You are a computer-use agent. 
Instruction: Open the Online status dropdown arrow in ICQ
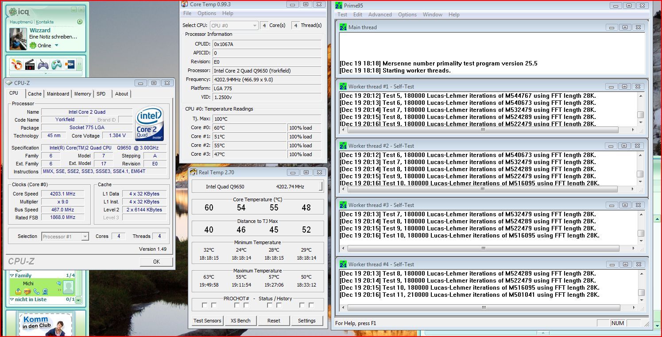coord(57,46)
